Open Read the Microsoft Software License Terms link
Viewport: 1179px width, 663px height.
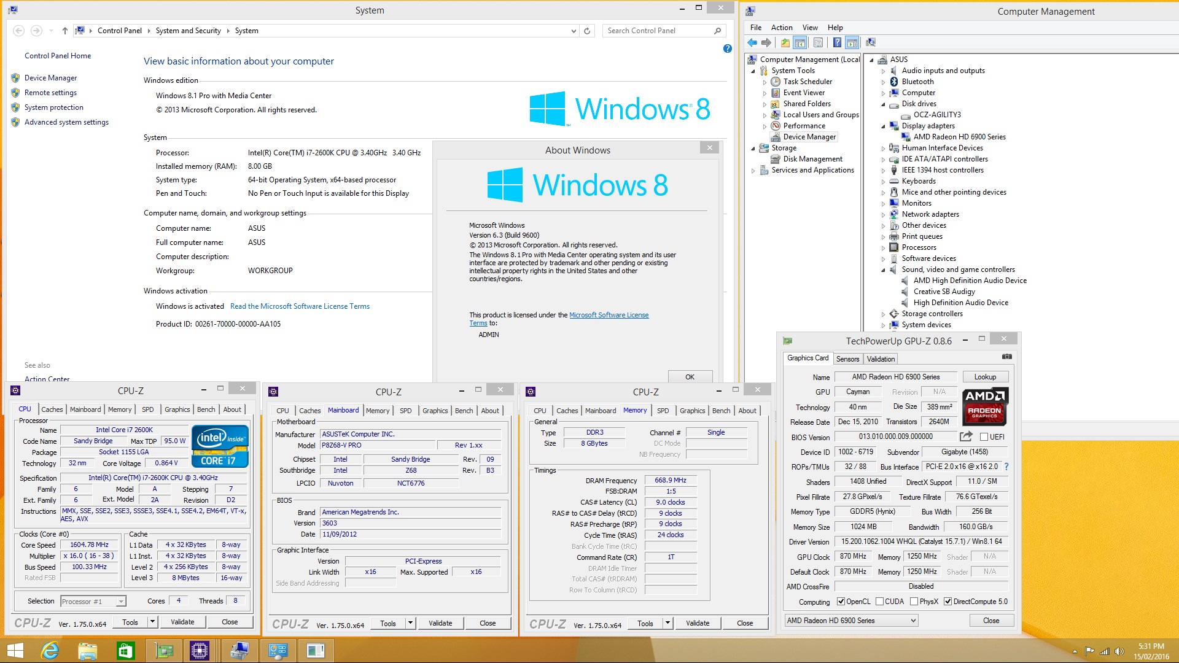(300, 306)
